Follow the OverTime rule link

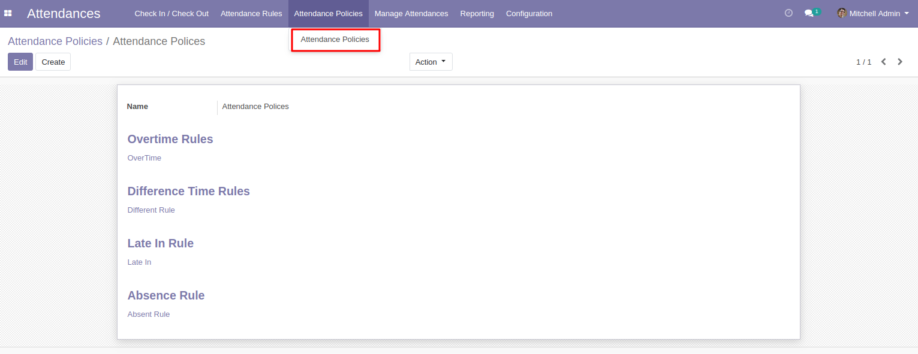(x=145, y=158)
